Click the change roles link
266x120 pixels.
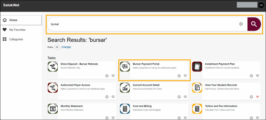pos(66,47)
